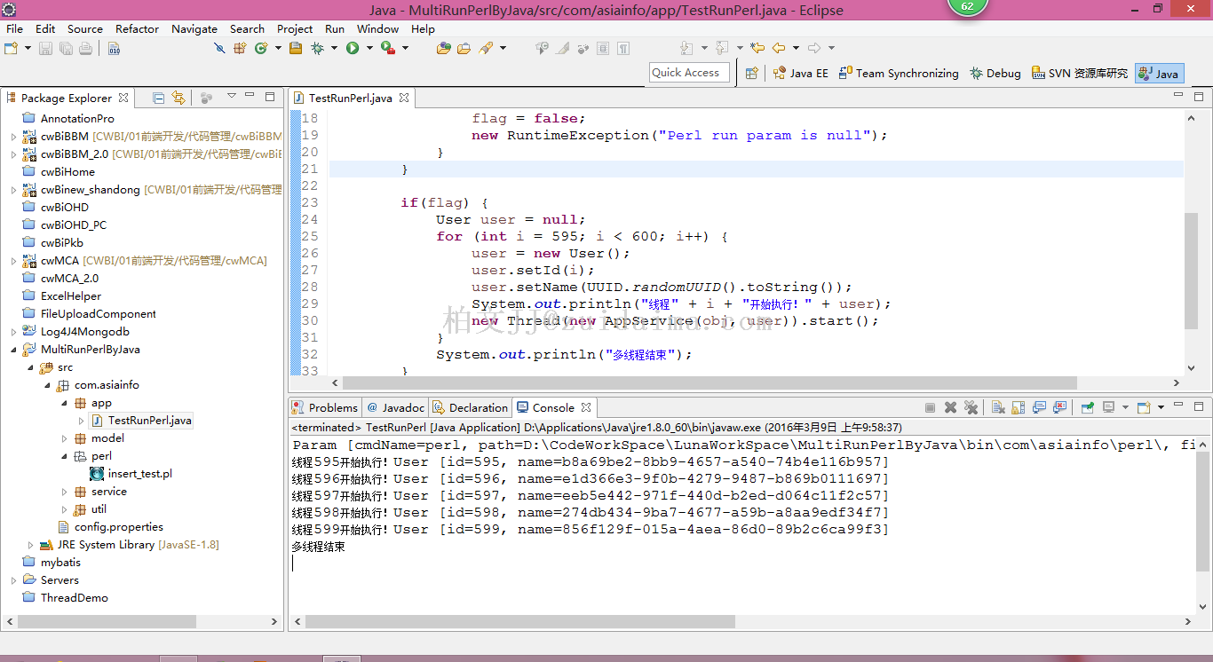Click the Run Last Tool icon

point(388,48)
